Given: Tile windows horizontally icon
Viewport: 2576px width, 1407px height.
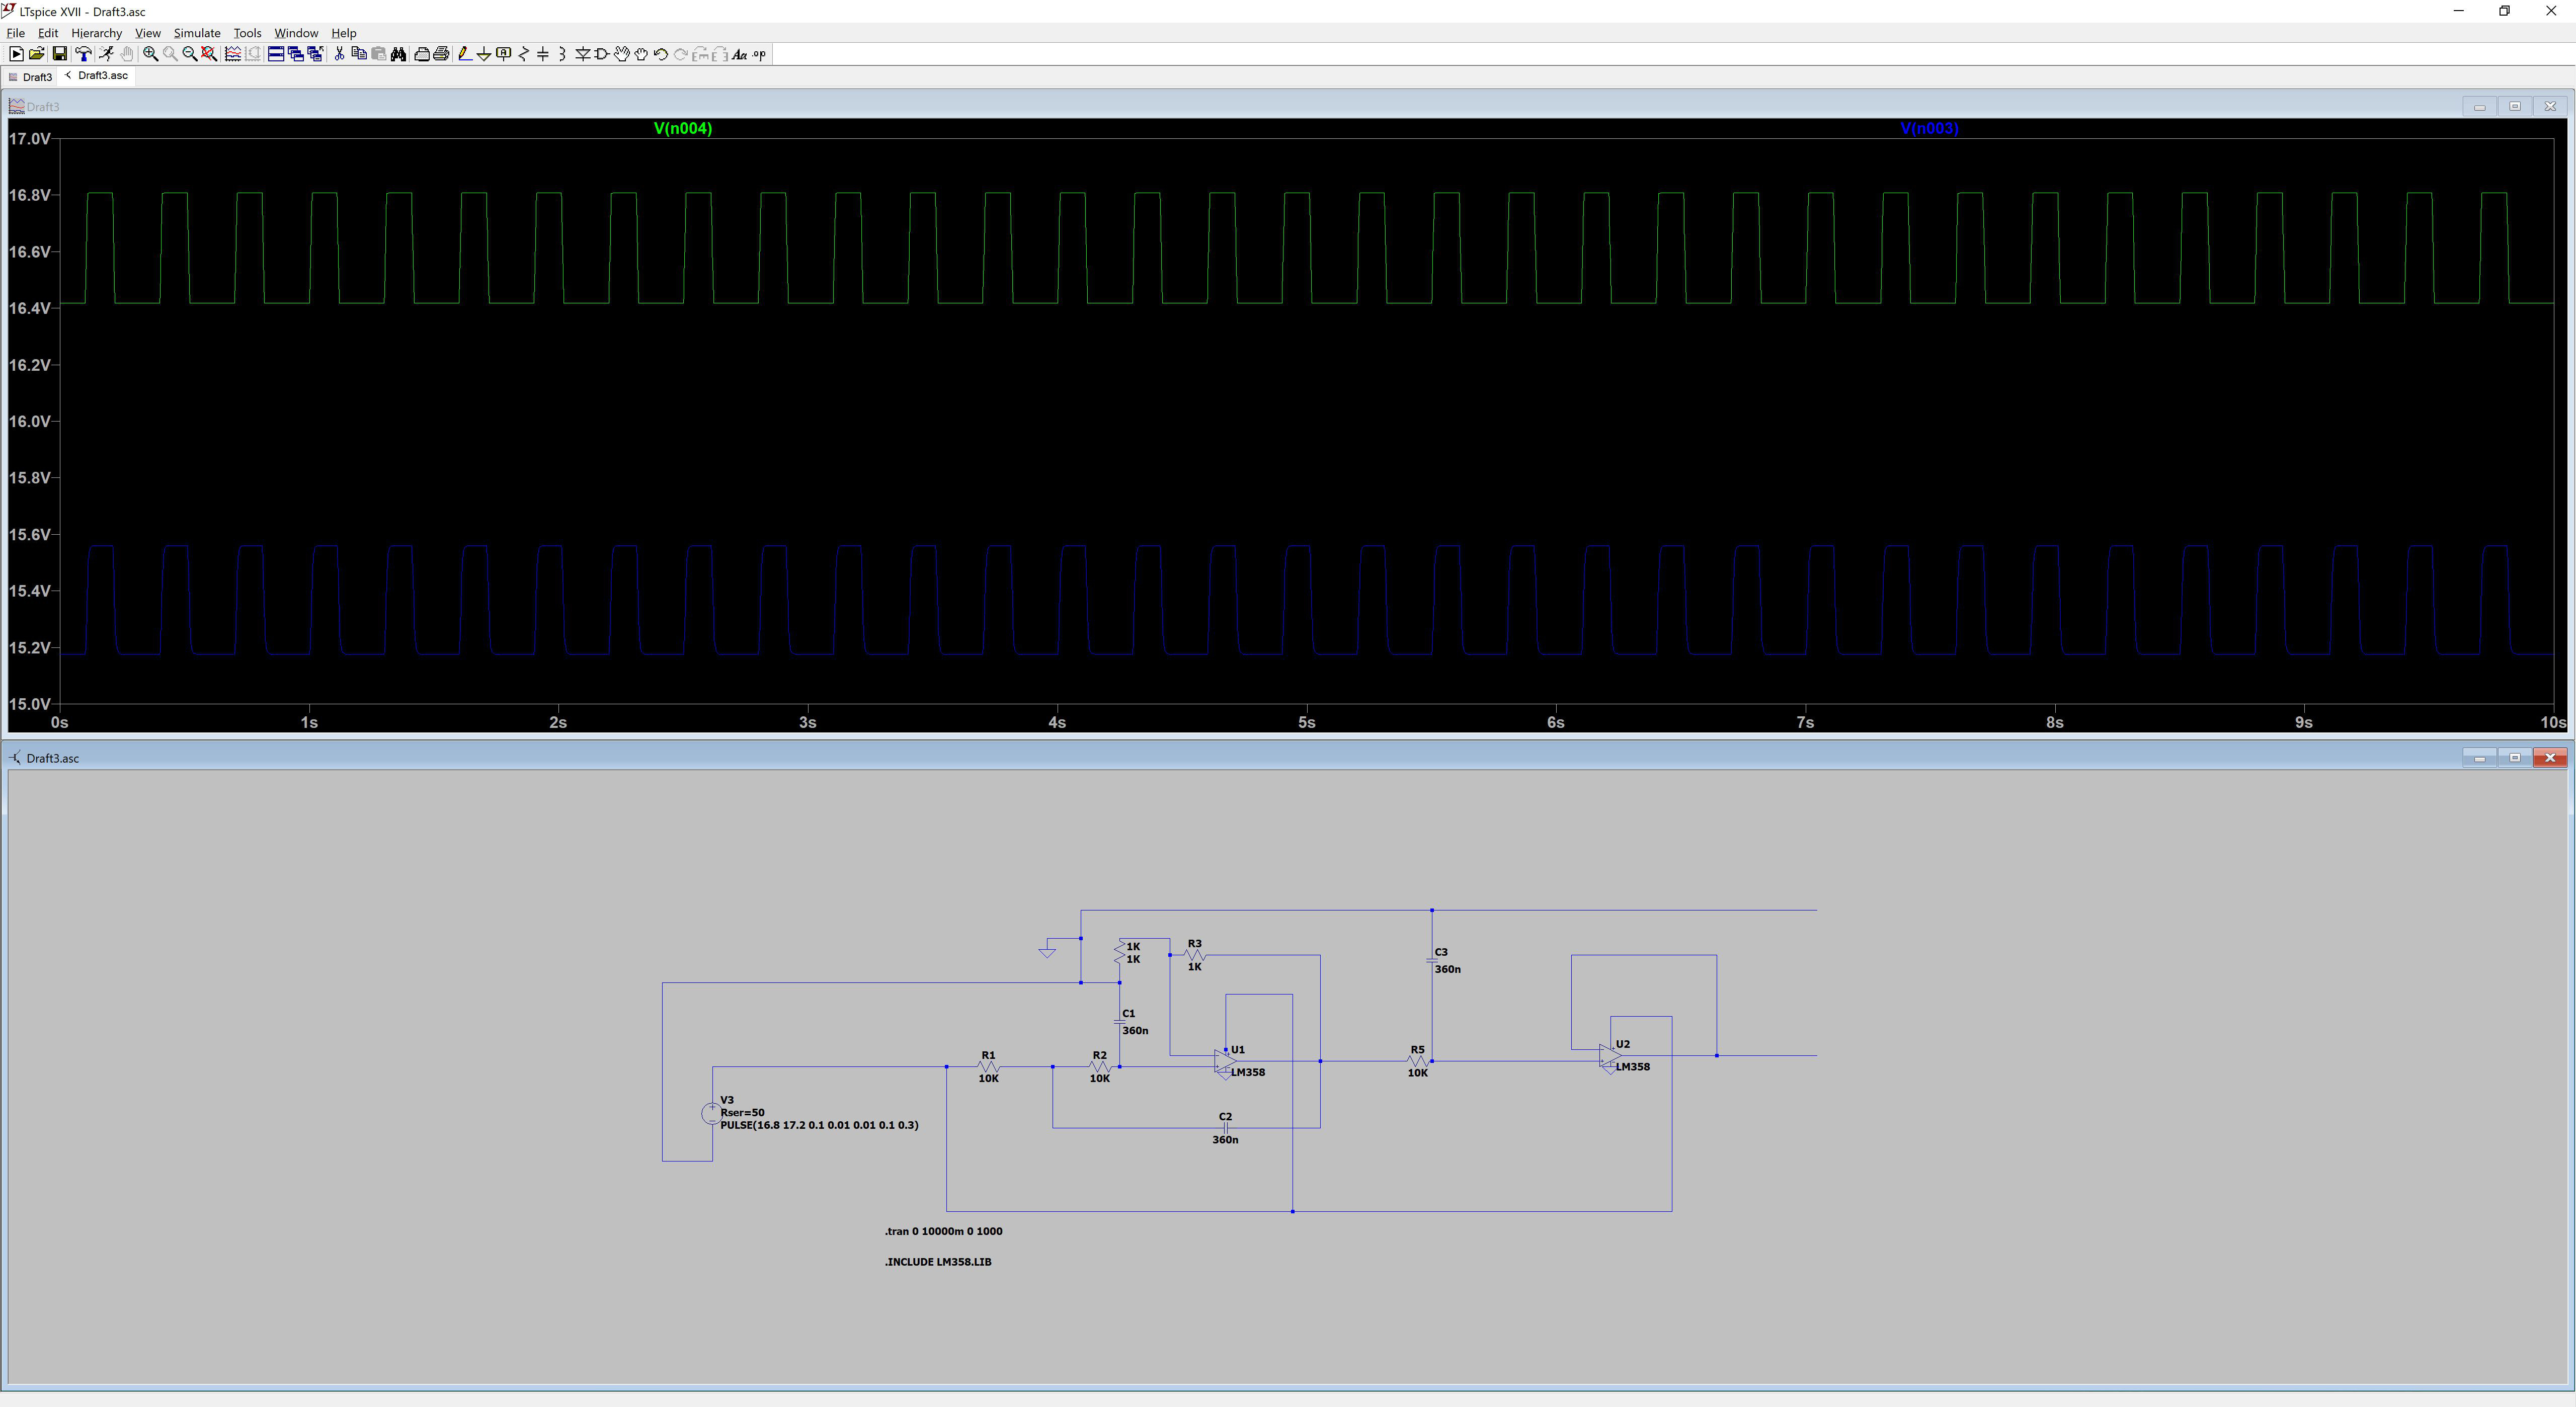Looking at the screenshot, I should pos(276,54).
